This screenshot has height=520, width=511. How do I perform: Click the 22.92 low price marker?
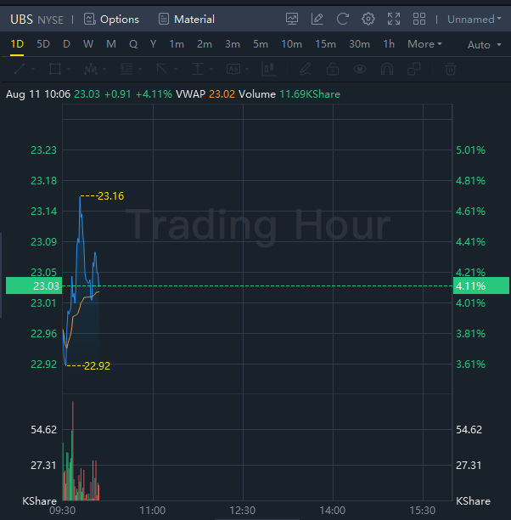point(97,366)
